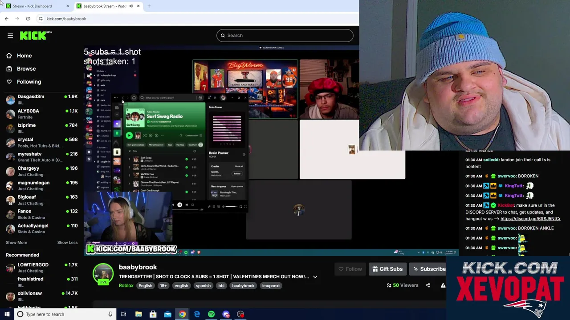Expand the stream title chevron

pyautogui.click(x=315, y=277)
